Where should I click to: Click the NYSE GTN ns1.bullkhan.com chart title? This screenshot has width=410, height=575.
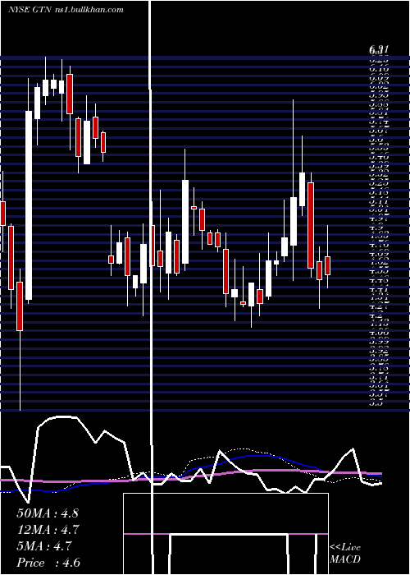[66, 10]
